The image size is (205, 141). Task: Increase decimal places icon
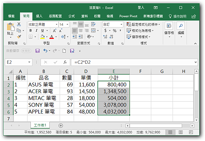(105, 37)
